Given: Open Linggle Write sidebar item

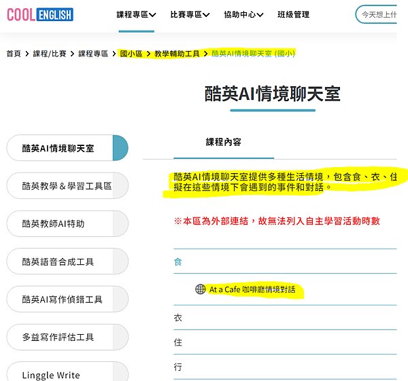Looking at the screenshot, I should (x=67, y=371).
